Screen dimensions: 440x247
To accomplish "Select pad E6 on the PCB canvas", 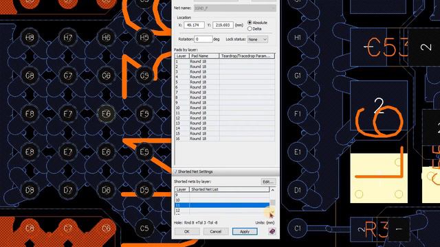I will 106,152.
